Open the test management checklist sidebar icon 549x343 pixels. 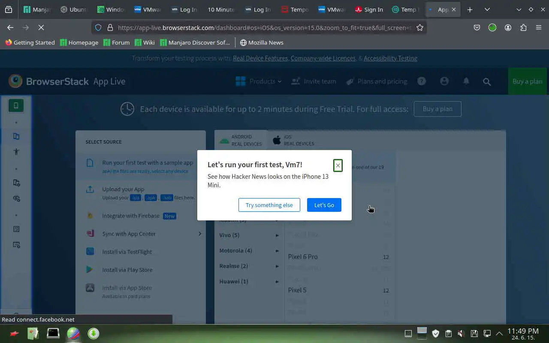16,229
